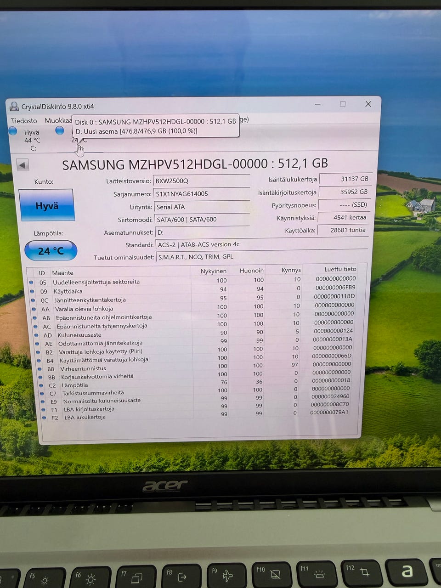This screenshot has width=441, height=588.
Task: Click the CrystalDiskInfo title bar app icon
Action: click(x=14, y=107)
